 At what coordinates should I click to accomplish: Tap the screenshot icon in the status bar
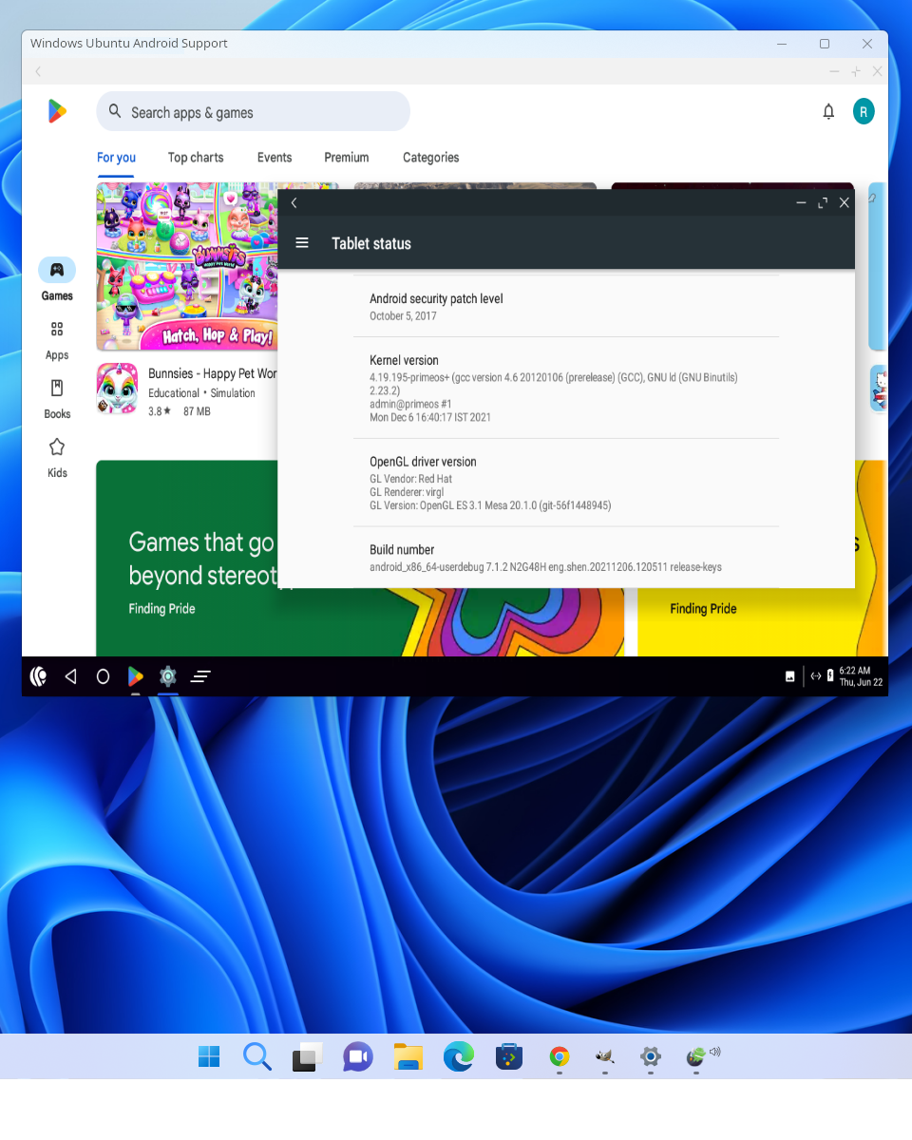(x=789, y=675)
